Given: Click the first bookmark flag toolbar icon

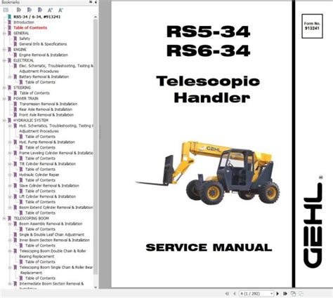Looking at the screenshot, I should click(19, 10).
